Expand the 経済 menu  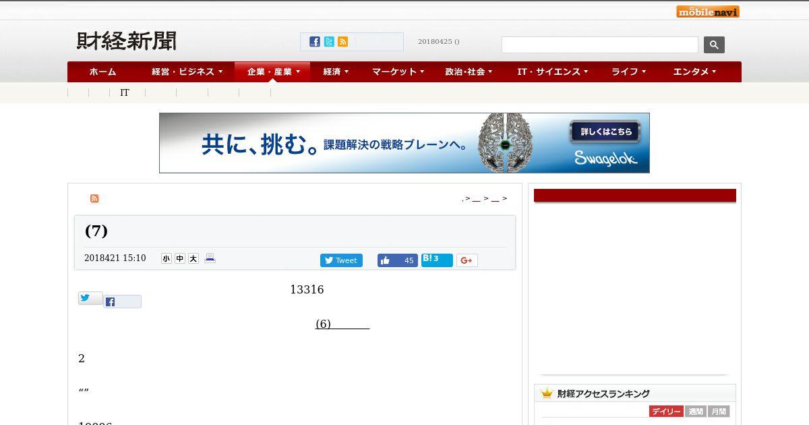click(x=335, y=72)
